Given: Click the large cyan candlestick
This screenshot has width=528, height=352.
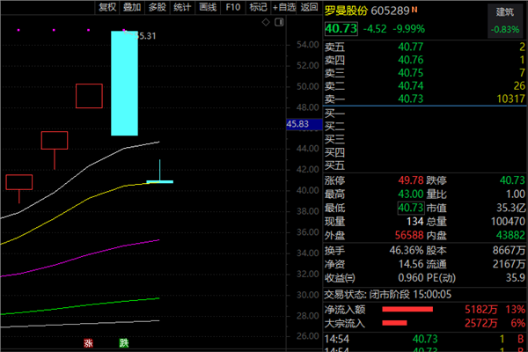Looking at the screenshot, I should (124, 83).
